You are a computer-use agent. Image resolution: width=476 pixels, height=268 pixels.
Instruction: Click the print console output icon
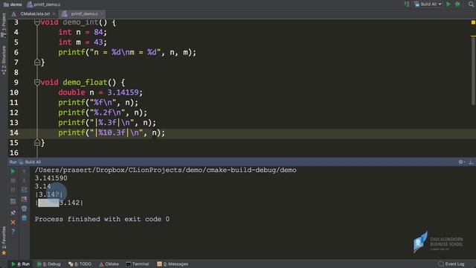(x=25, y=208)
